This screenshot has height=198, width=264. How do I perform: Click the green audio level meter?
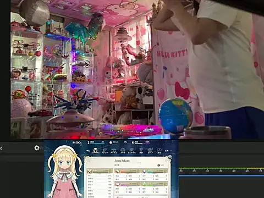point(221,168)
